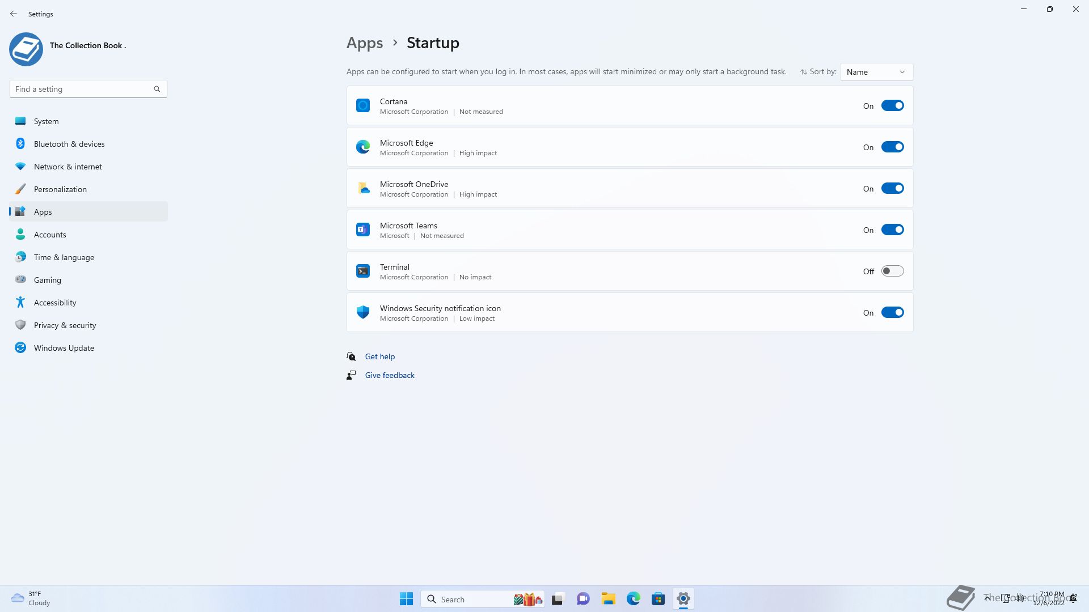The image size is (1089, 612).
Task: Launch Microsoft Edge from the taskbar
Action: tap(634, 599)
